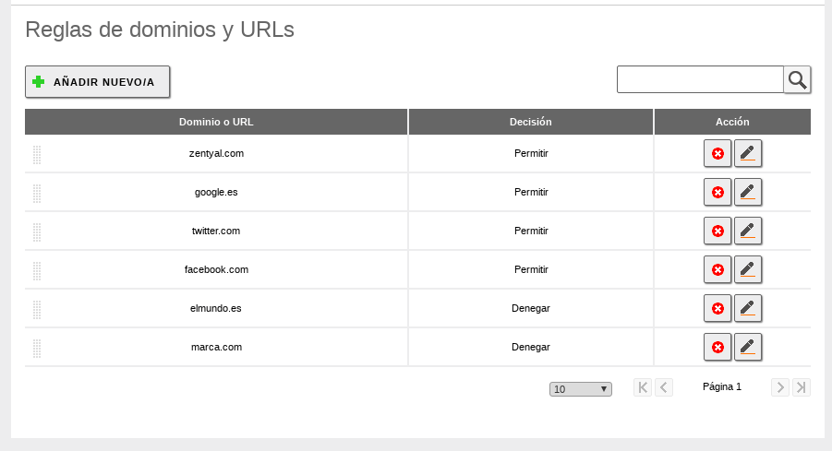Click the facebook.com row drag handle
Viewport: 832px width, 451px height.
37,271
